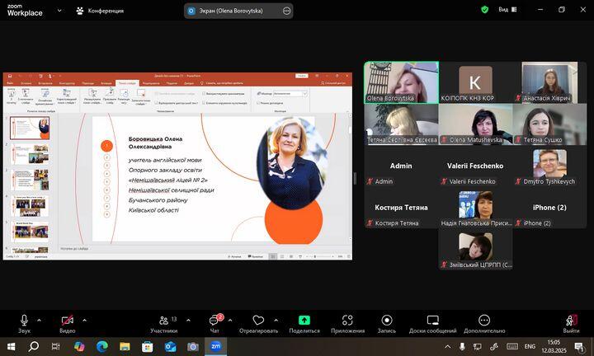594x356 pixels.
Task: Click З початку slideshow button in PowerPoint
Action: [x=12, y=96]
